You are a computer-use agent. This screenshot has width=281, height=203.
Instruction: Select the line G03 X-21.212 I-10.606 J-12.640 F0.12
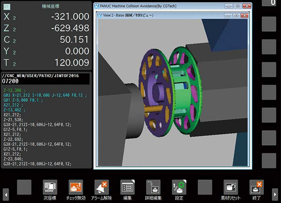[x=45, y=95]
